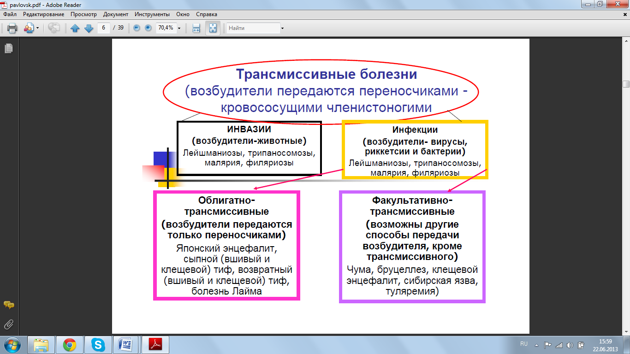Expand the collaborate icon dropdown arrow
The image size is (630, 354).
(x=37, y=28)
